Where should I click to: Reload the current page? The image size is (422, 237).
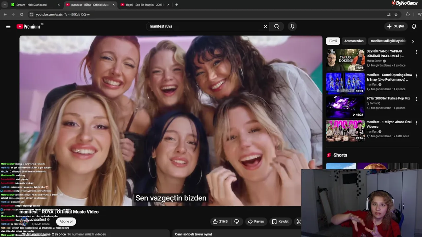21,14
